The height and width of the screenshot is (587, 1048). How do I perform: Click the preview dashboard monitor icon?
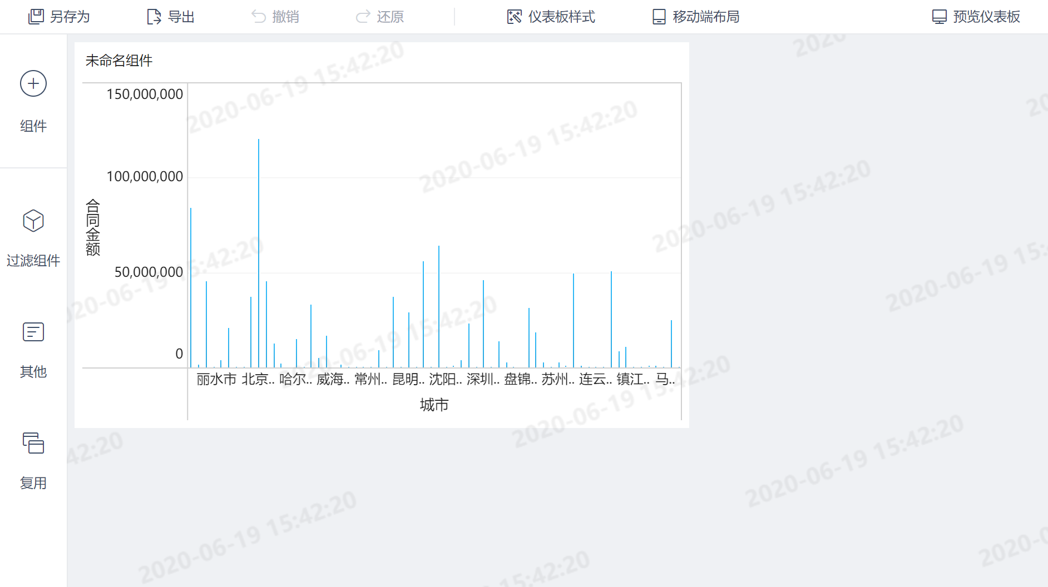940,17
